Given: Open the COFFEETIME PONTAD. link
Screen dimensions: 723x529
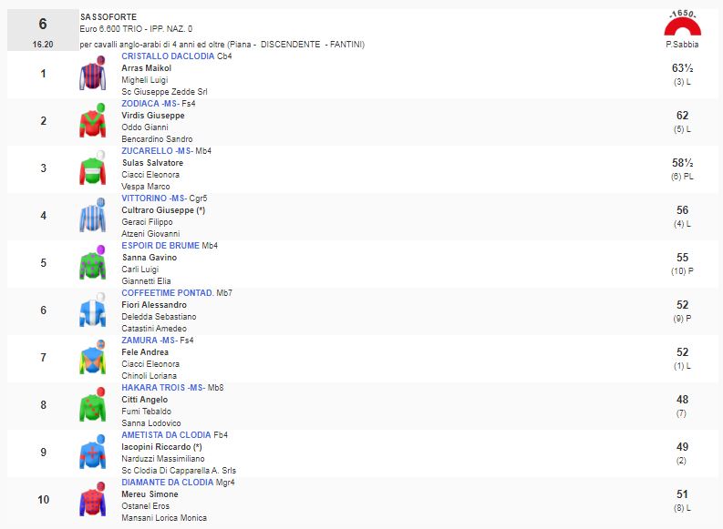Looking at the screenshot, I should click(x=167, y=293).
